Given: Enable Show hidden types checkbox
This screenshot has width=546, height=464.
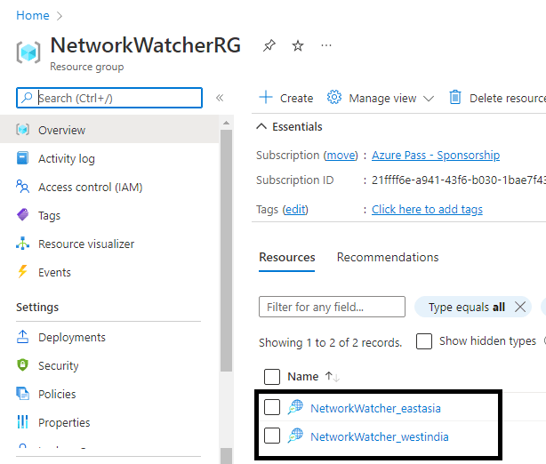Looking at the screenshot, I should (x=425, y=341).
